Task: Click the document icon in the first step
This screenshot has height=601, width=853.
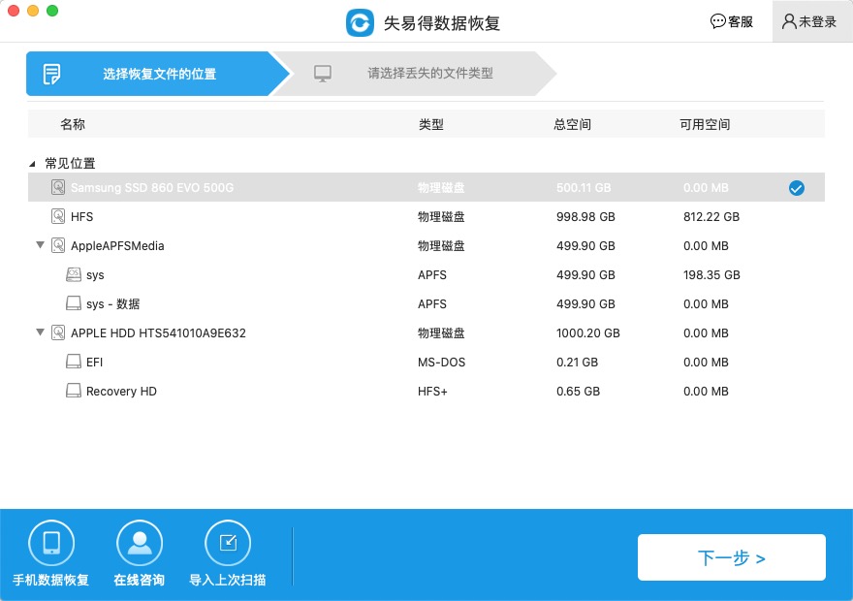Action: [51, 74]
